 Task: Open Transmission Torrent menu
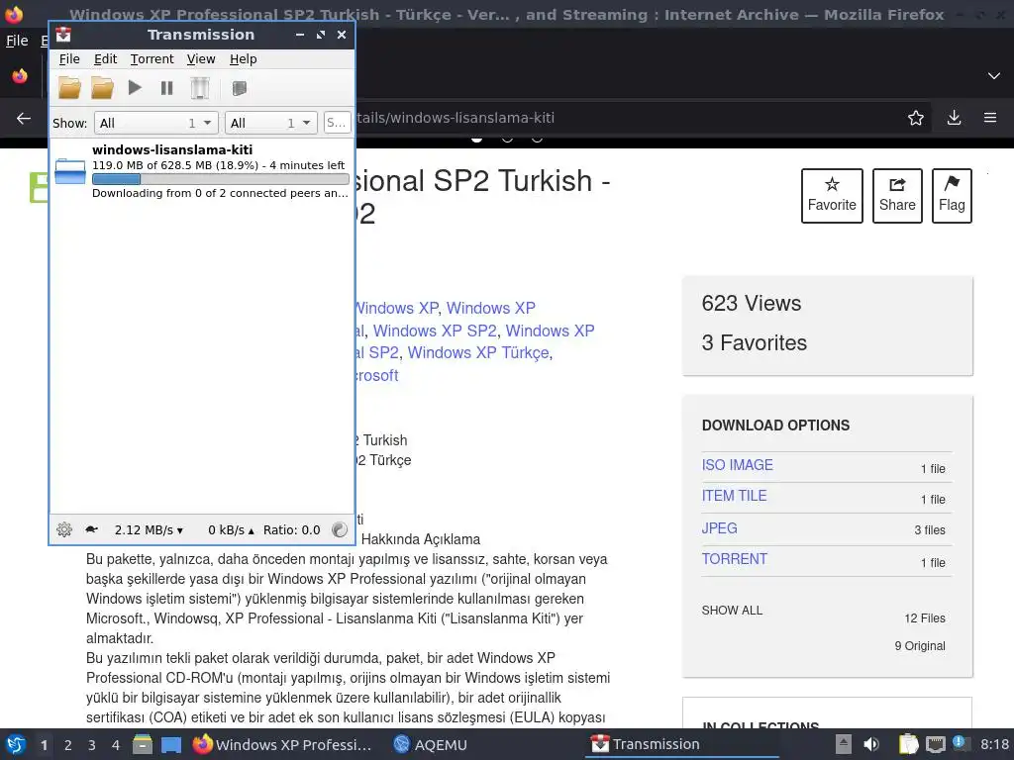click(x=152, y=58)
